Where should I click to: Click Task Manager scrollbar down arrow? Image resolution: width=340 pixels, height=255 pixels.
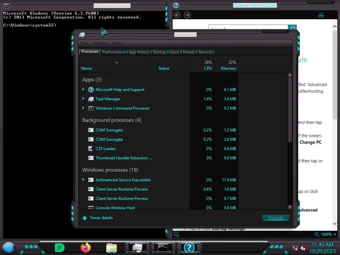290,207
